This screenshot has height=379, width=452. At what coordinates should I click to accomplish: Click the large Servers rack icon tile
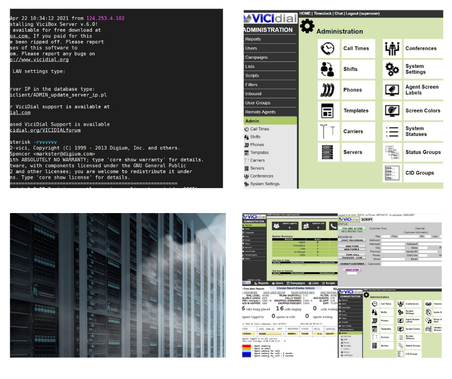[x=327, y=152]
